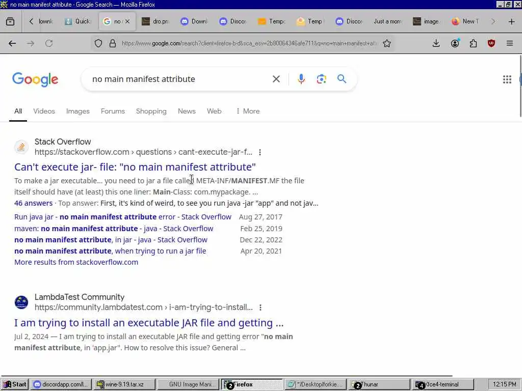The width and height of the screenshot is (522, 391).
Task: Bookmark this page with star icon
Action: click(387, 43)
